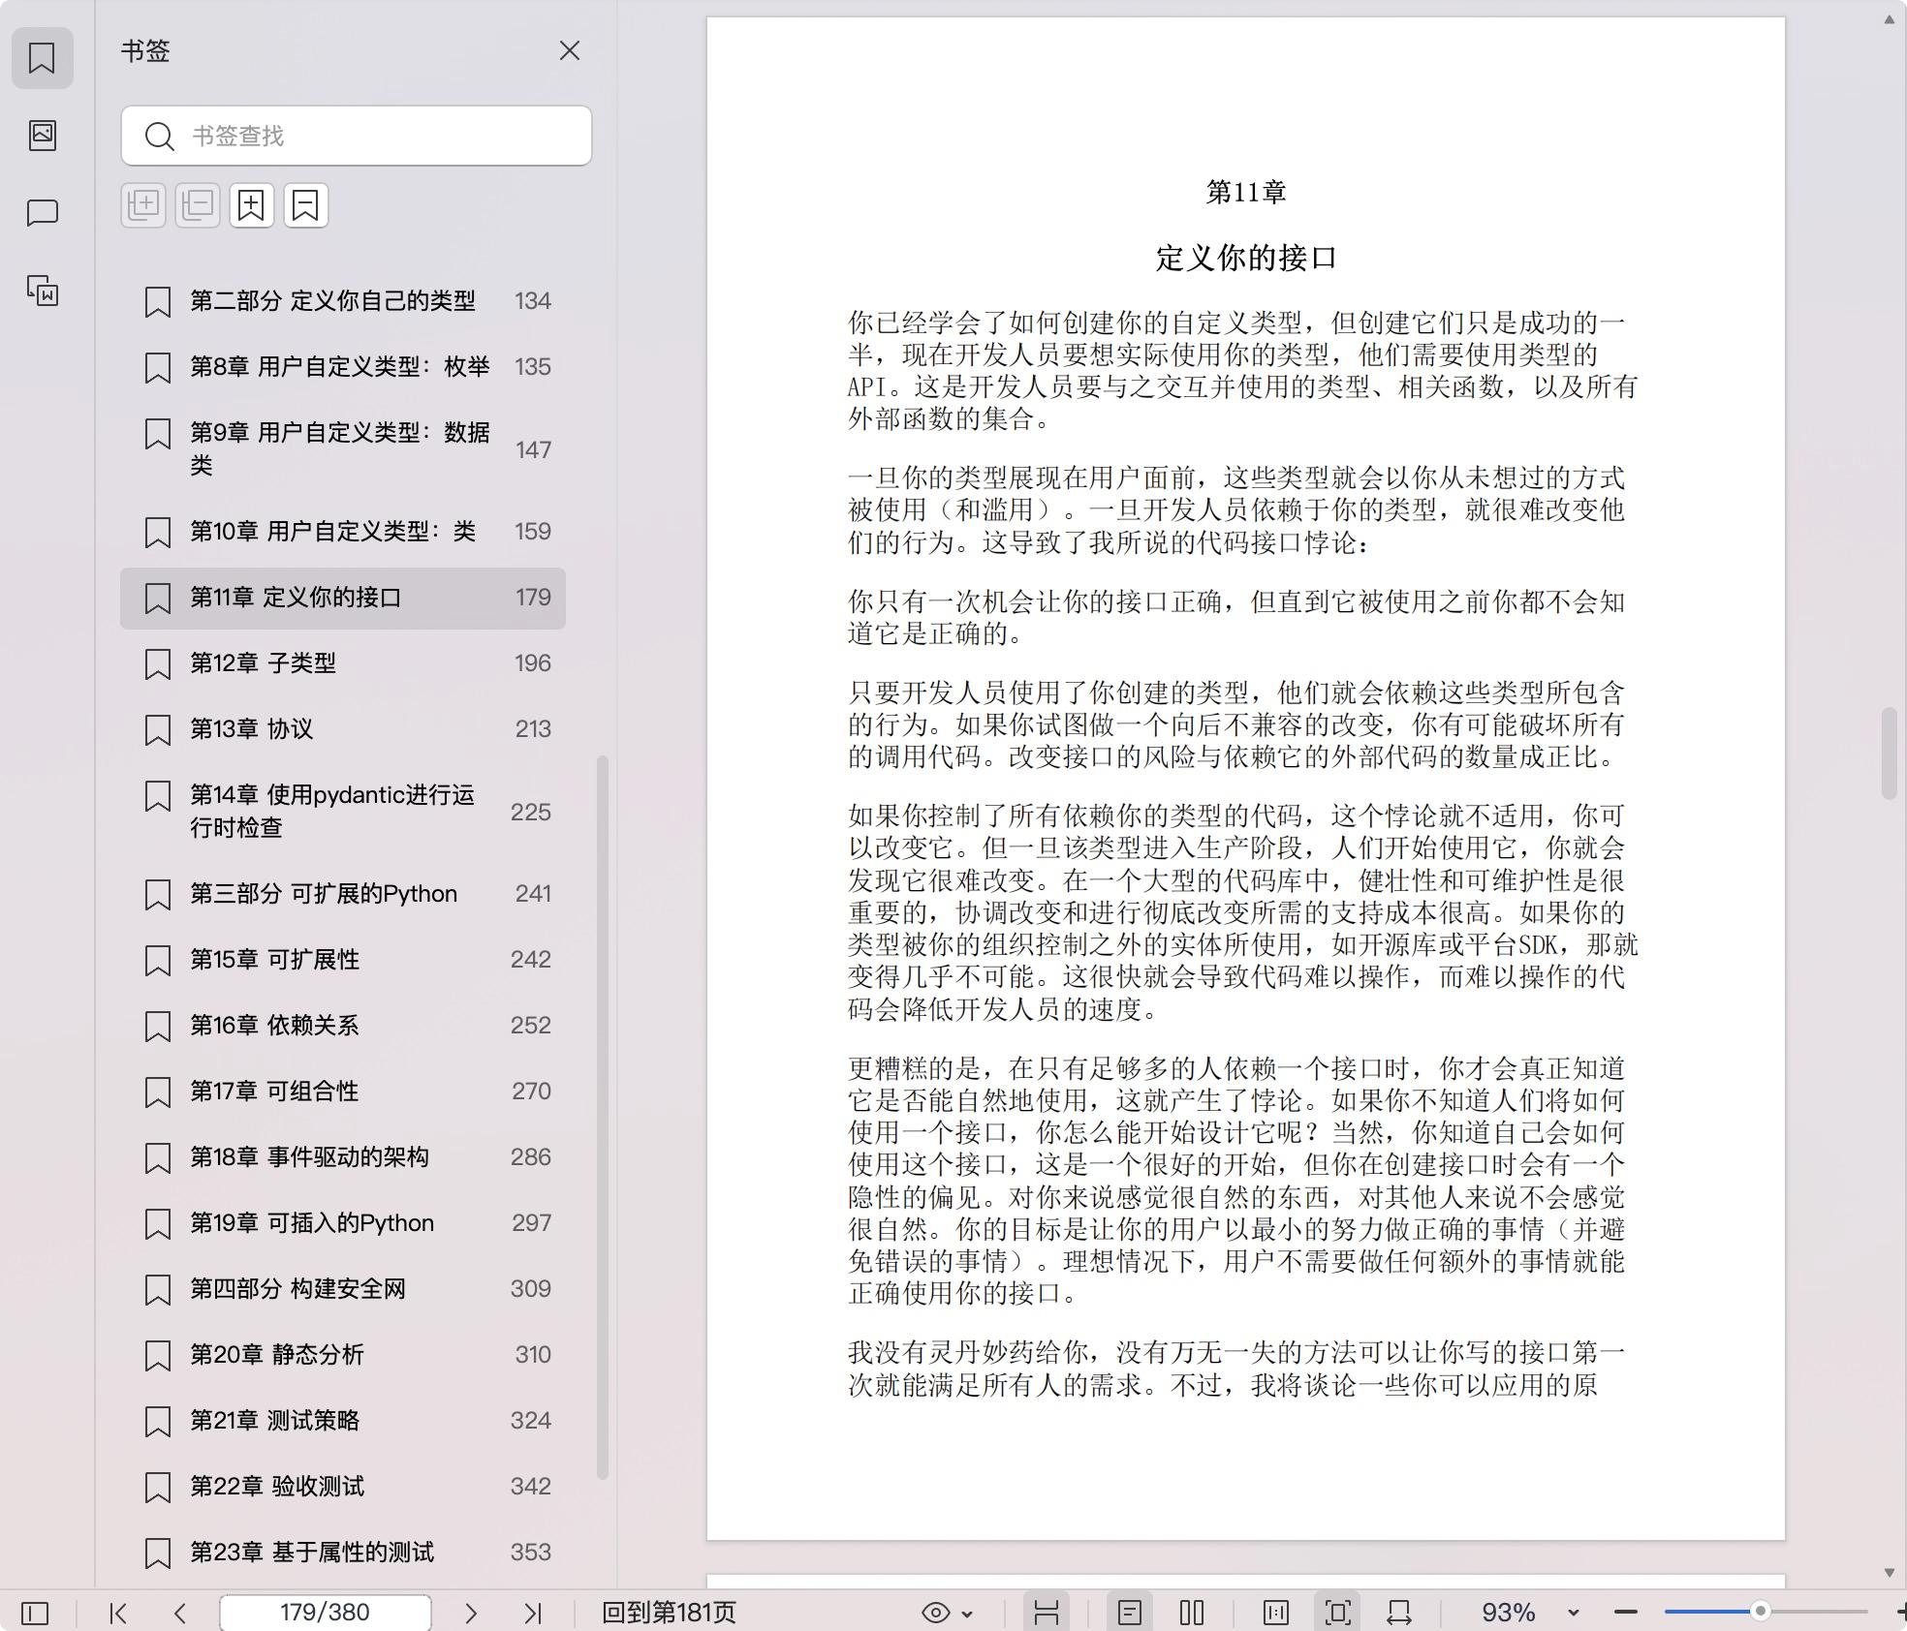Click 回到第181页 link
The height and width of the screenshot is (1631, 1907).
669,1613
